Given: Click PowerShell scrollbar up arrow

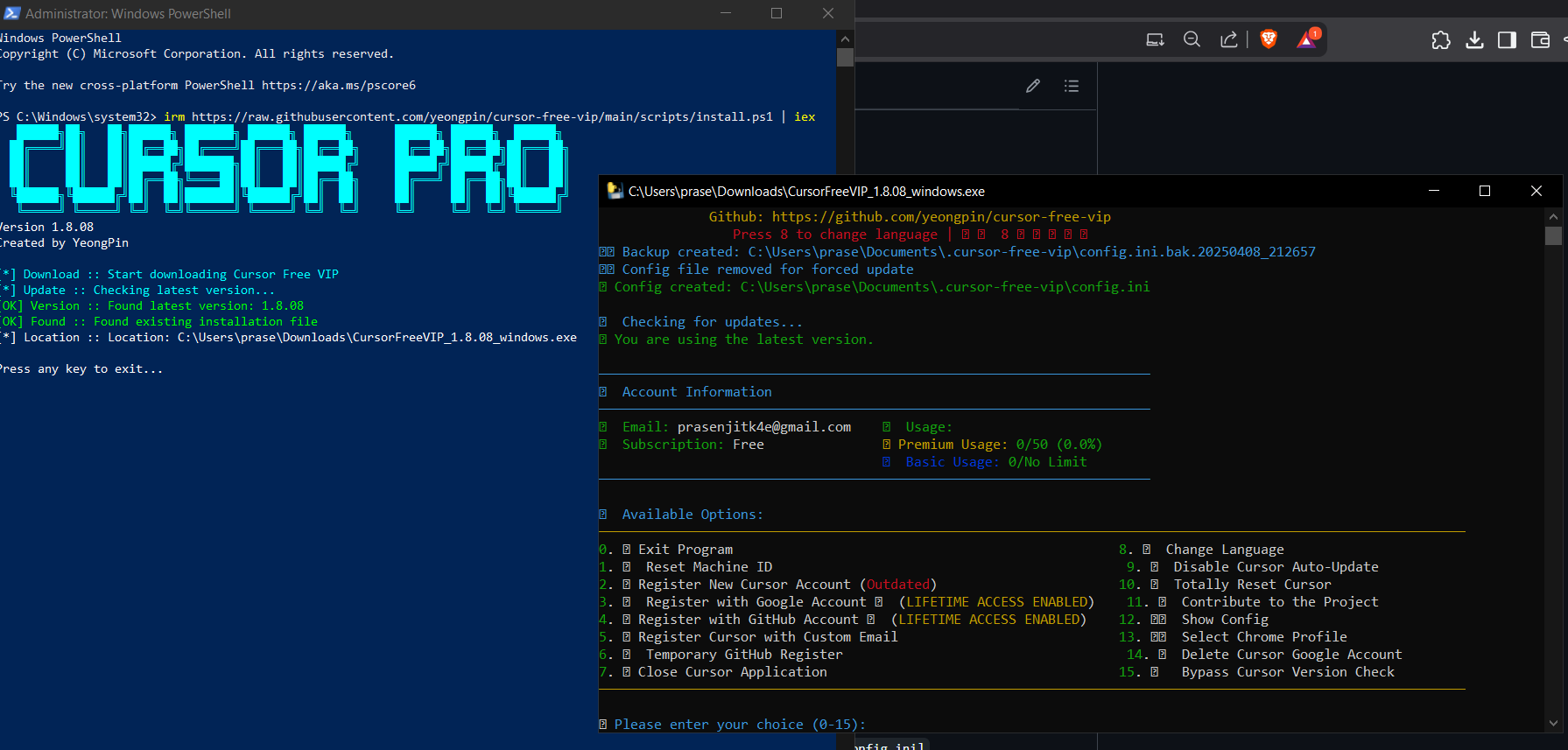Looking at the screenshot, I should click(x=845, y=39).
